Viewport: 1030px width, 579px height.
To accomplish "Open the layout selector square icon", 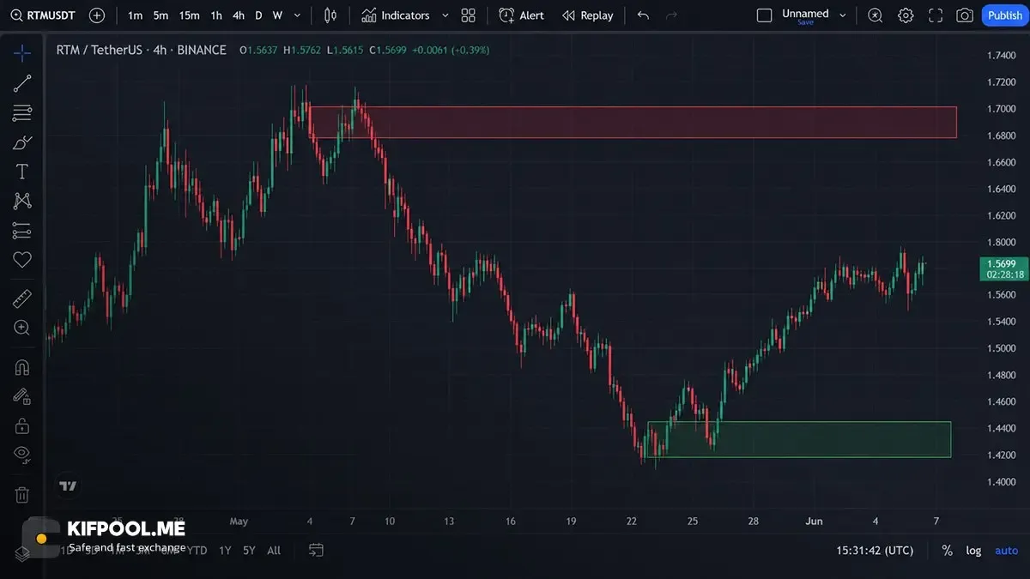I will click(x=765, y=15).
